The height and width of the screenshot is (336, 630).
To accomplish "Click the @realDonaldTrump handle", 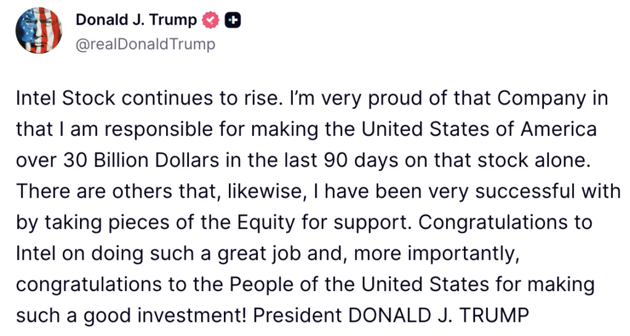I will 145,44.
